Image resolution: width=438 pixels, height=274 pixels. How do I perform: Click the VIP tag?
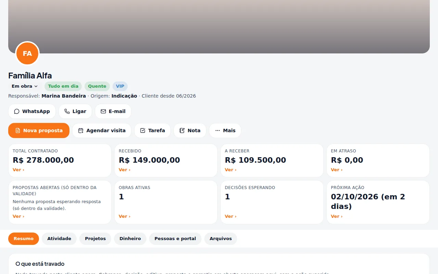[120, 86]
